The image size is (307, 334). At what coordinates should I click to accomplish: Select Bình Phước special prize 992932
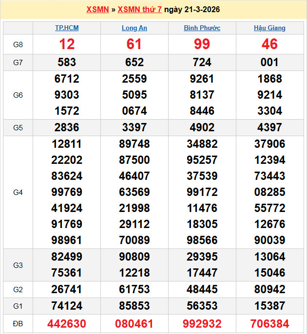click(x=202, y=323)
